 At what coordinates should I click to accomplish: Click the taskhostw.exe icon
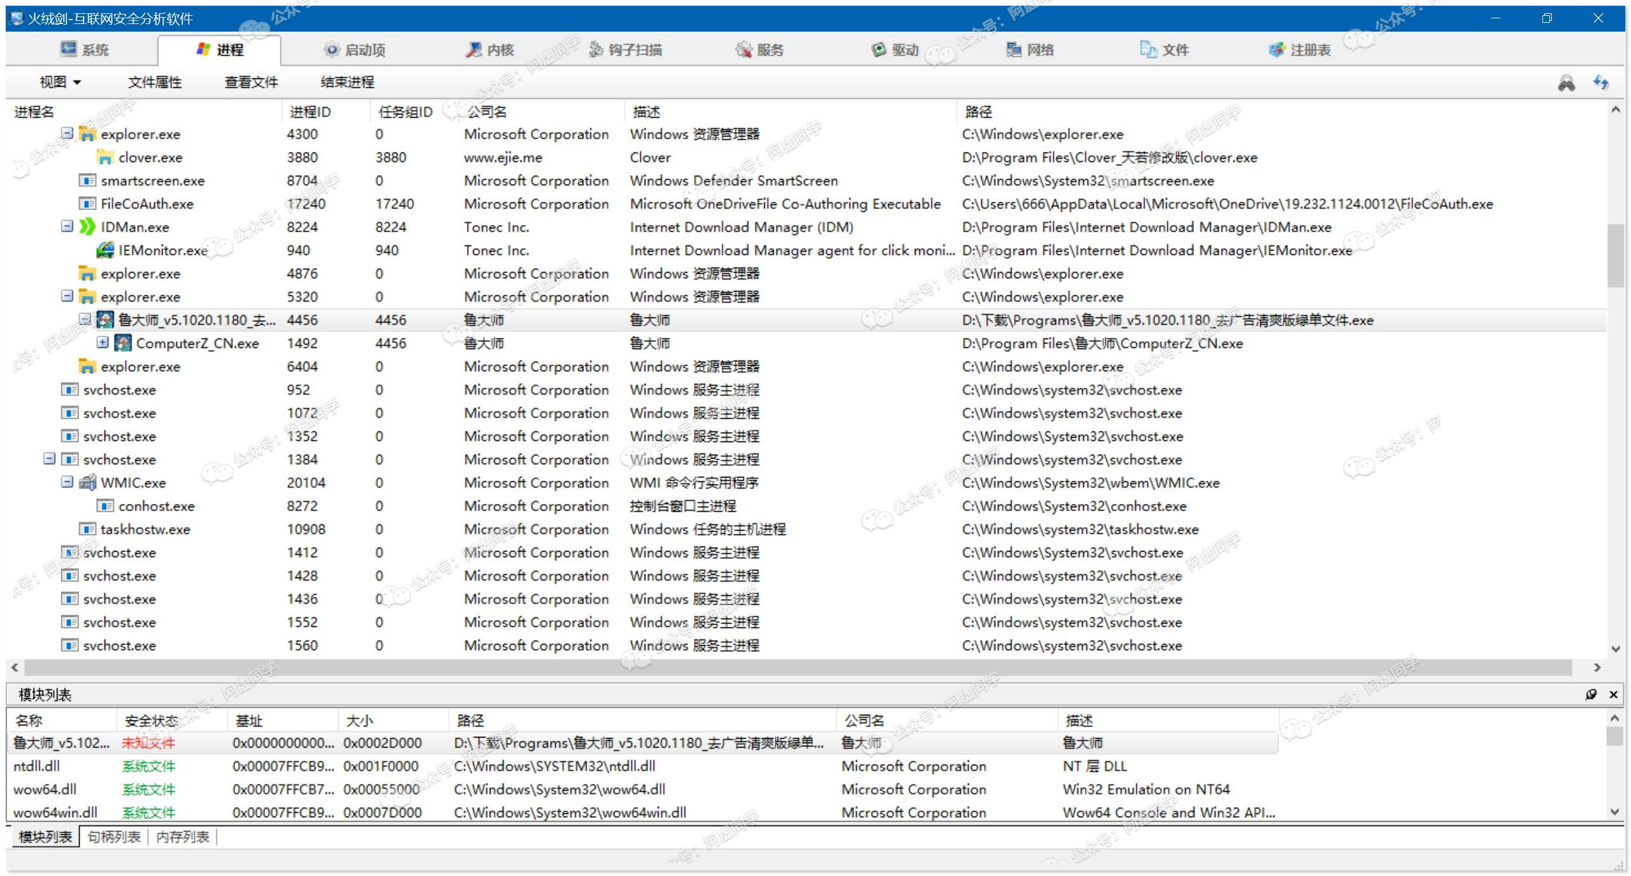tap(87, 529)
